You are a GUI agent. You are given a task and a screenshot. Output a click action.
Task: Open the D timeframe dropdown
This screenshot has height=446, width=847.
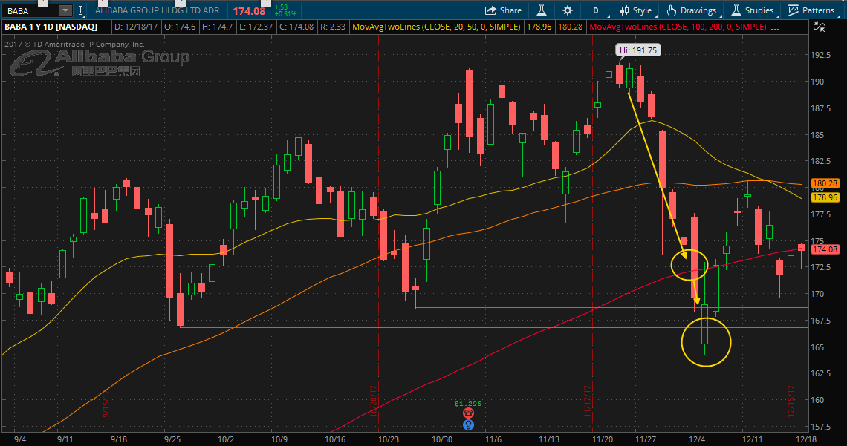point(597,10)
